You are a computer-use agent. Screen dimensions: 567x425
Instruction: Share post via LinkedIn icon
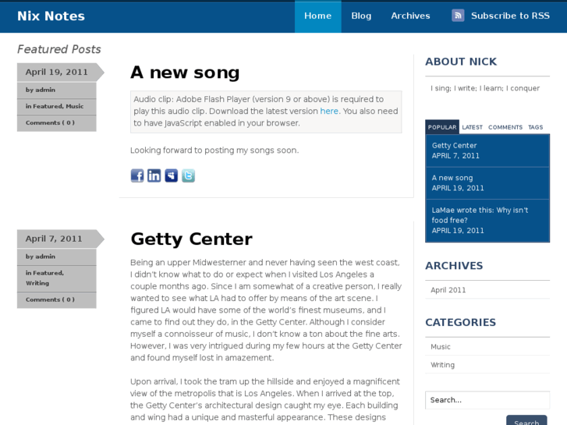coord(154,175)
